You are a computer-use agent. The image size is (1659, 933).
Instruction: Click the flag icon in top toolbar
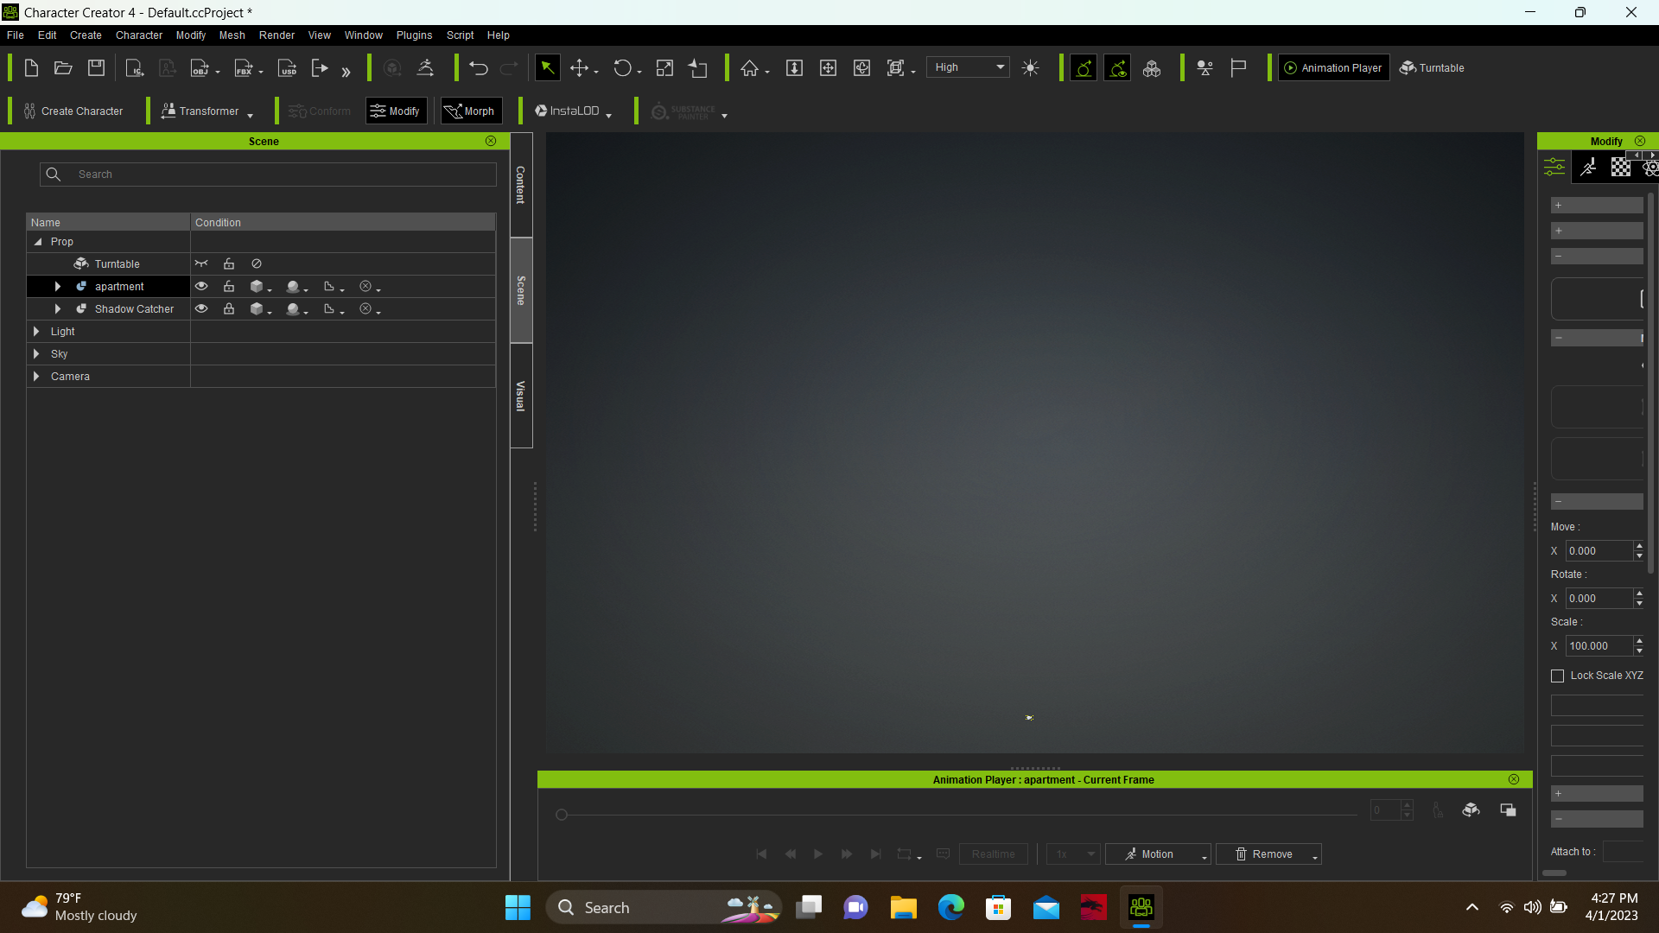point(1238,68)
